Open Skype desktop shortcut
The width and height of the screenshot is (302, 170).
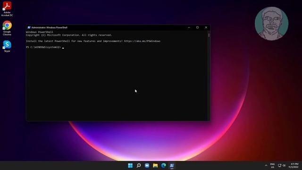7,46
